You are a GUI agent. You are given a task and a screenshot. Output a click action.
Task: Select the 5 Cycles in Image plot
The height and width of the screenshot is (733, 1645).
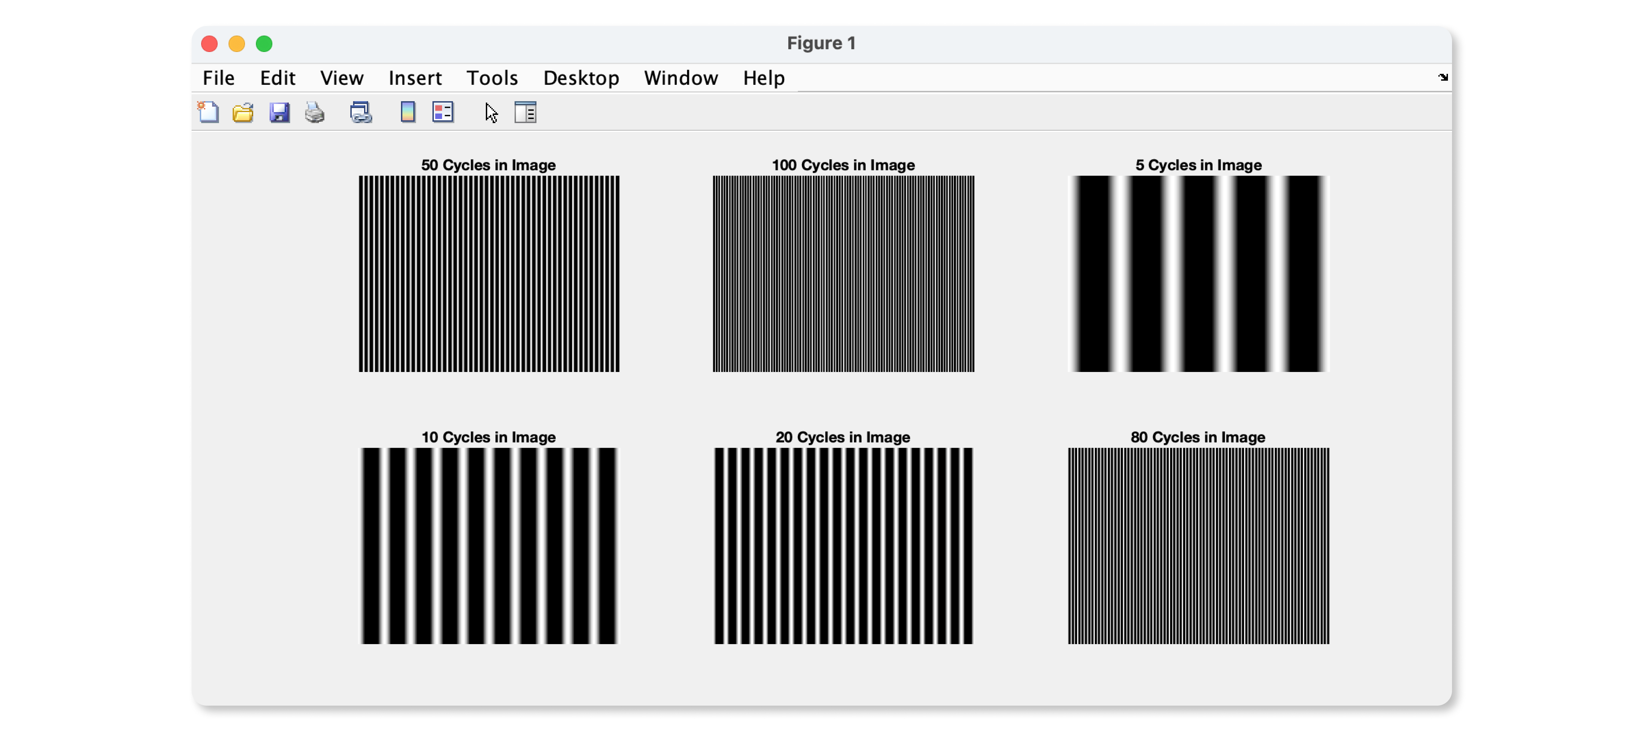point(1198,274)
